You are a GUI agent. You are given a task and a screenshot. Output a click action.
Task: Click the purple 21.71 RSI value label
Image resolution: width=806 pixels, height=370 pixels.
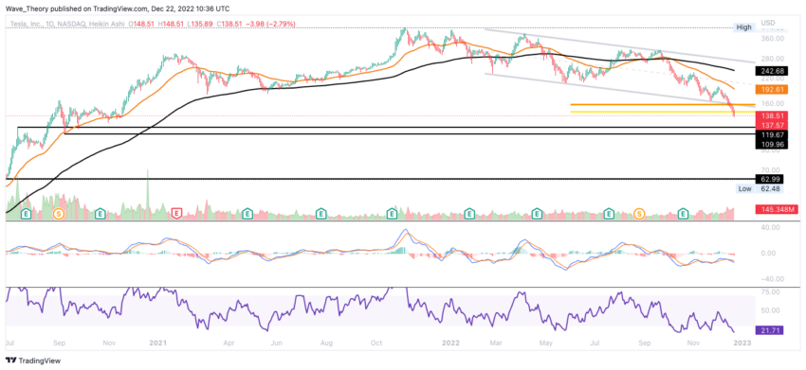[769, 330]
